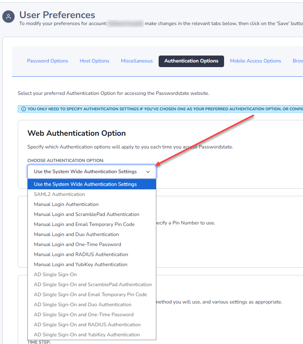Switch to the Host Options tab
The width and height of the screenshot is (303, 344).
(94, 61)
